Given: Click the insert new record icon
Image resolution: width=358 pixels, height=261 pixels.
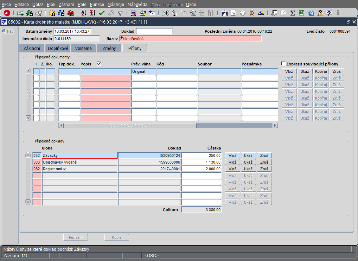Looking at the screenshot, I should coord(20,13).
